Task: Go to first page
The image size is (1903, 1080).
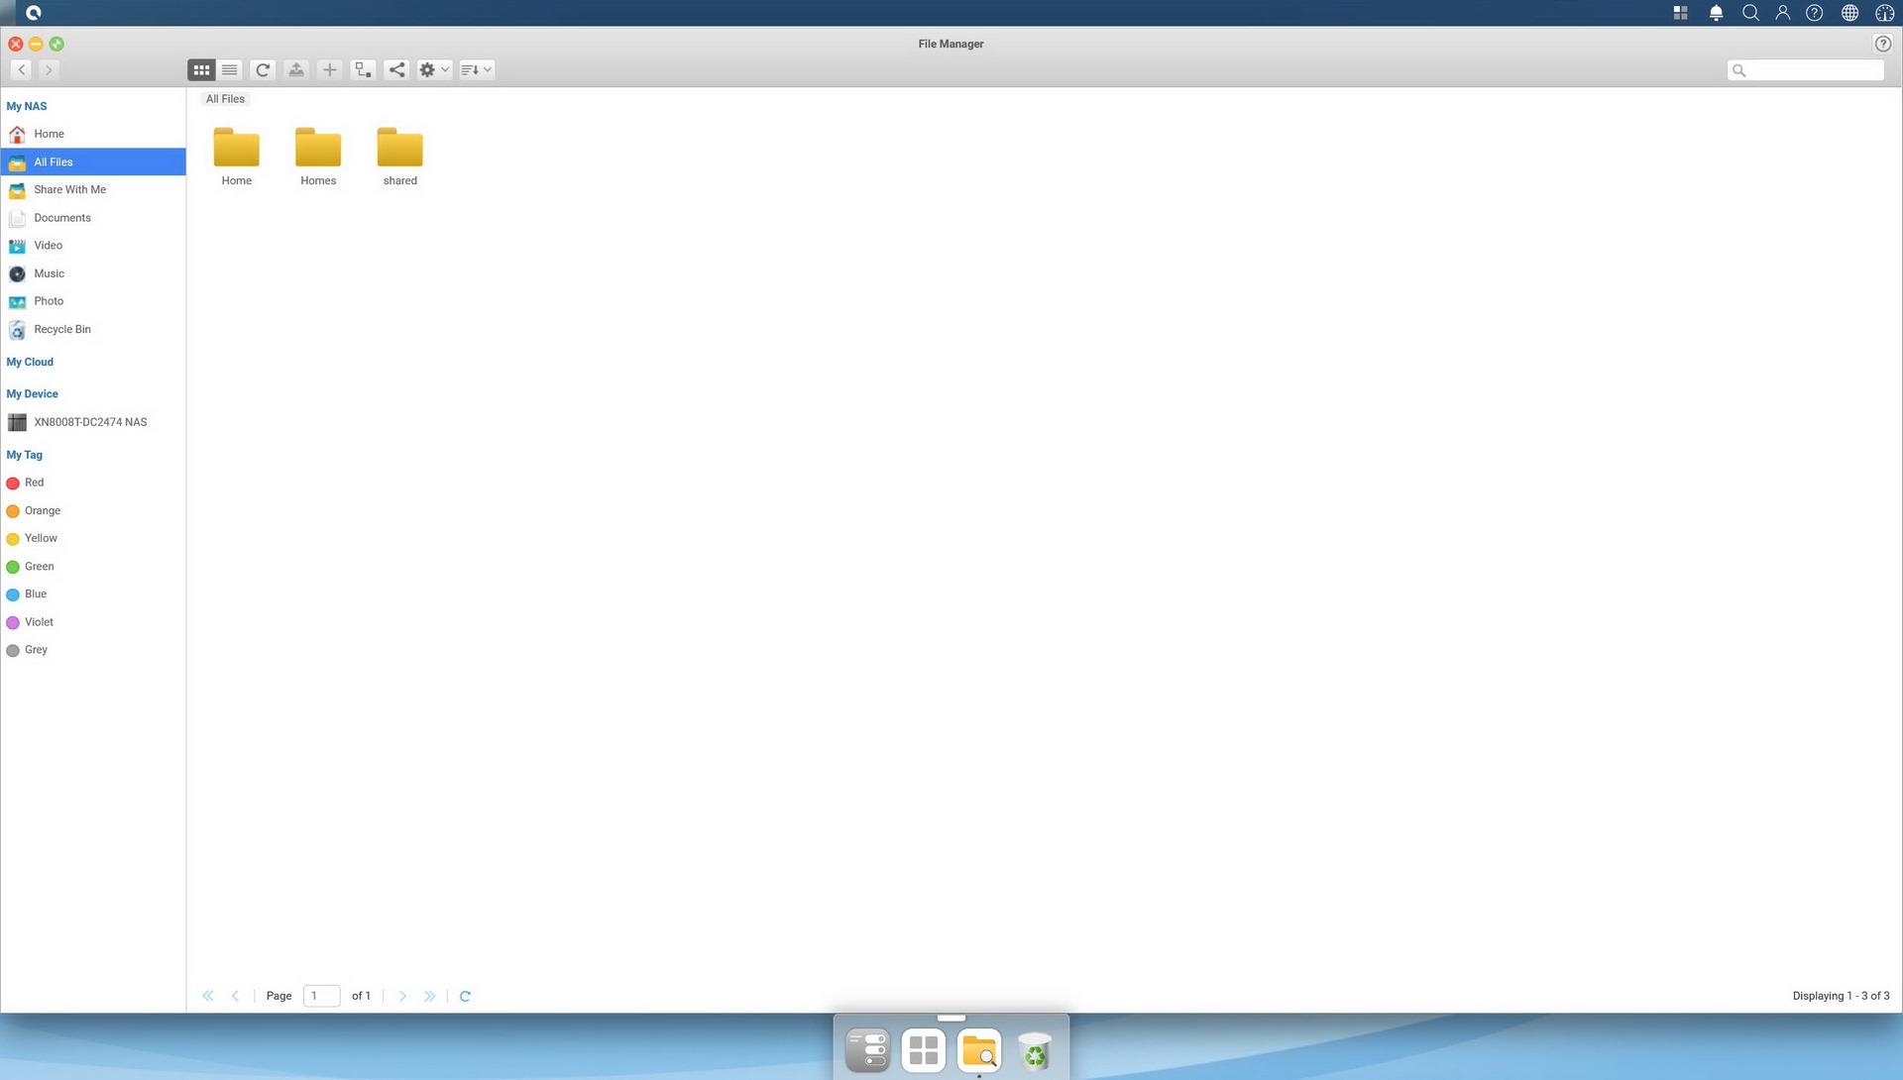Action: [x=208, y=996]
